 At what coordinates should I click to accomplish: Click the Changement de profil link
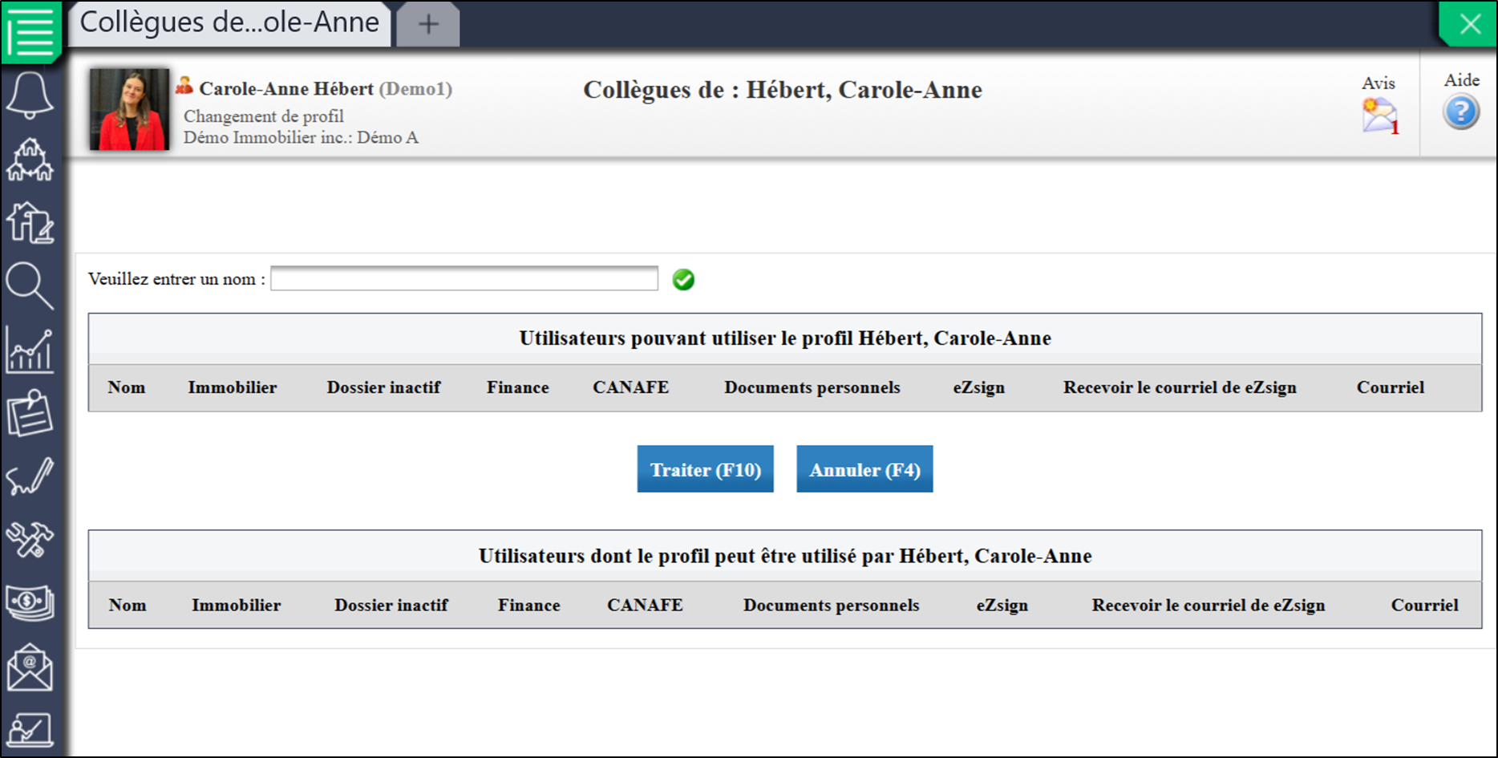[264, 116]
